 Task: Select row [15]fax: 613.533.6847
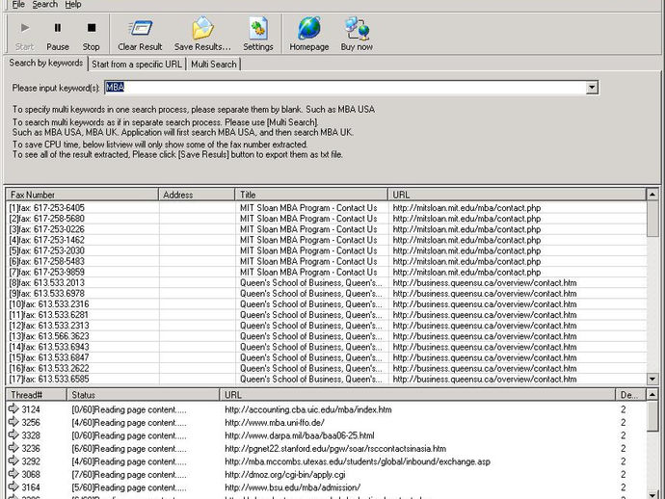click(x=327, y=357)
